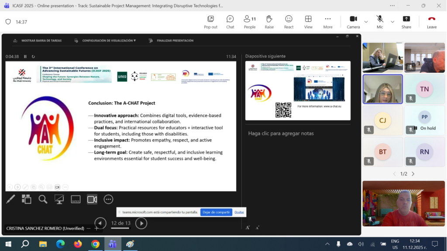Click the slide progress bar under 12 de 13

point(120,227)
